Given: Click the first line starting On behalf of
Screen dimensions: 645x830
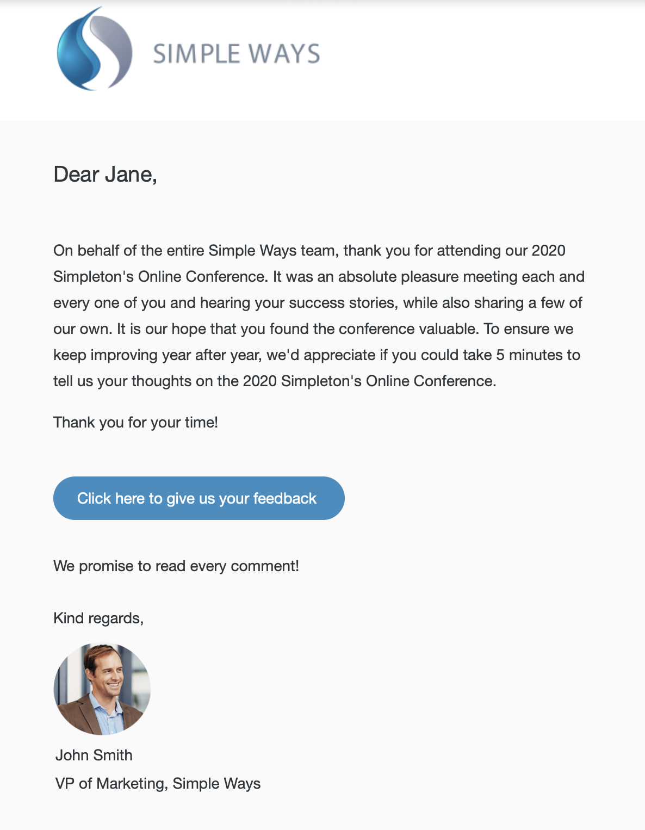Looking at the screenshot, I should click(309, 251).
